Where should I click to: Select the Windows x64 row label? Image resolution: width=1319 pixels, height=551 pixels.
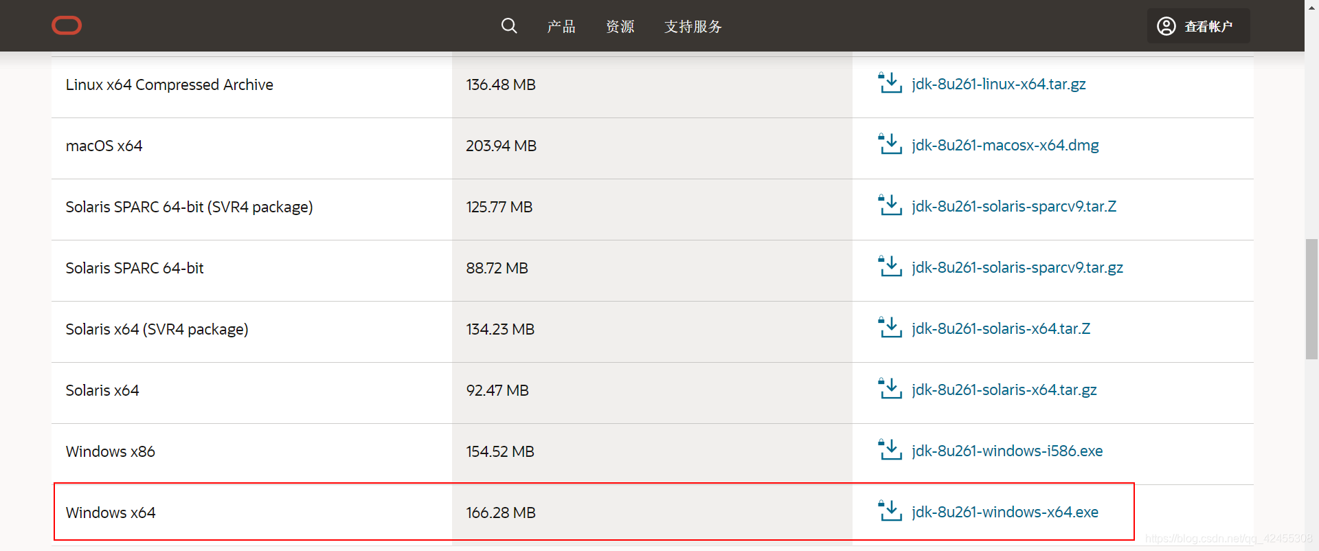coord(111,513)
